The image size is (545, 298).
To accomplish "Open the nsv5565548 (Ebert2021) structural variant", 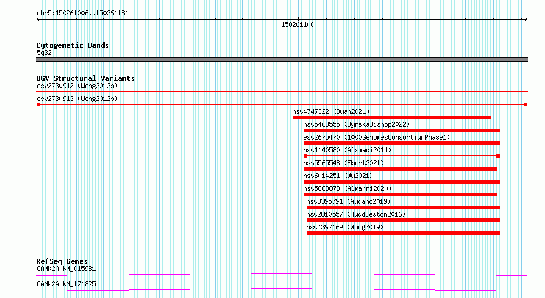I will click(x=400, y=169).
